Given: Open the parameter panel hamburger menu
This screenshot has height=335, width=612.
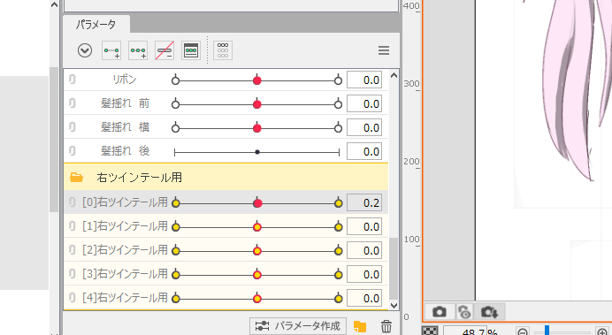Looking at the screenshot, I should (x=384, y=50).
